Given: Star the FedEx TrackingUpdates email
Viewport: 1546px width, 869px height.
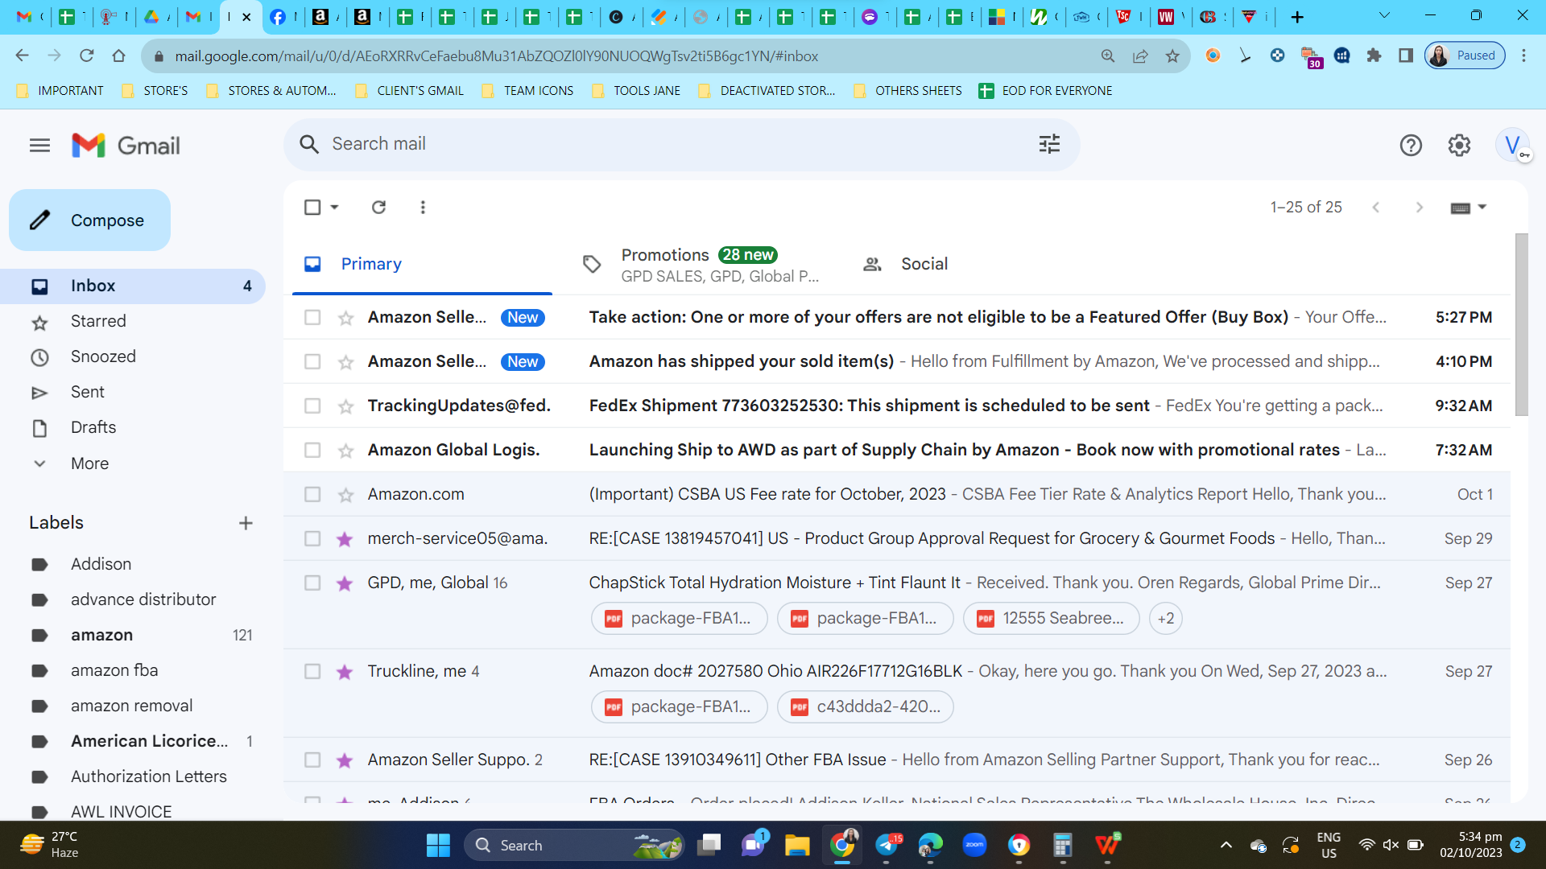Looking at the screenshot, I should coord(345,406).
